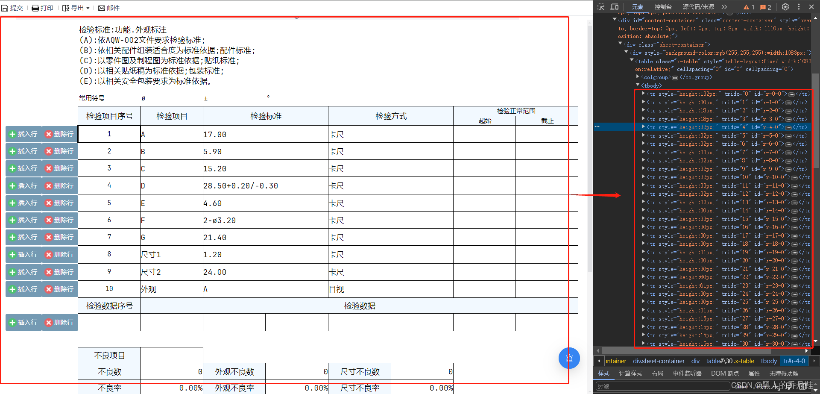The width and height of the screenshot is (820, 394).
Task: Click the warning count indicator
Action: (x=749, y=7)
